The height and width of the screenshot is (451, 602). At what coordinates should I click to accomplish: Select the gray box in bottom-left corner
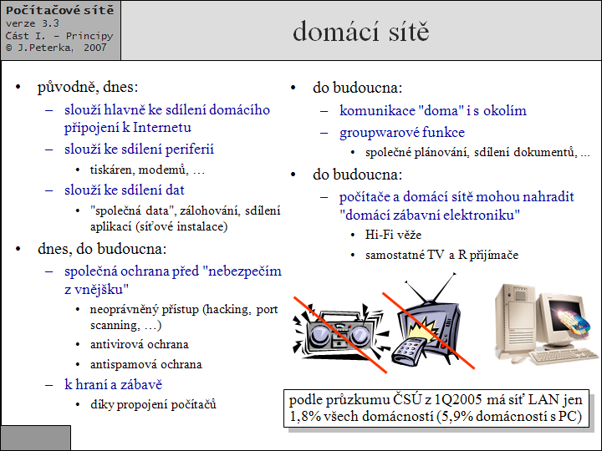coord(35,438)
